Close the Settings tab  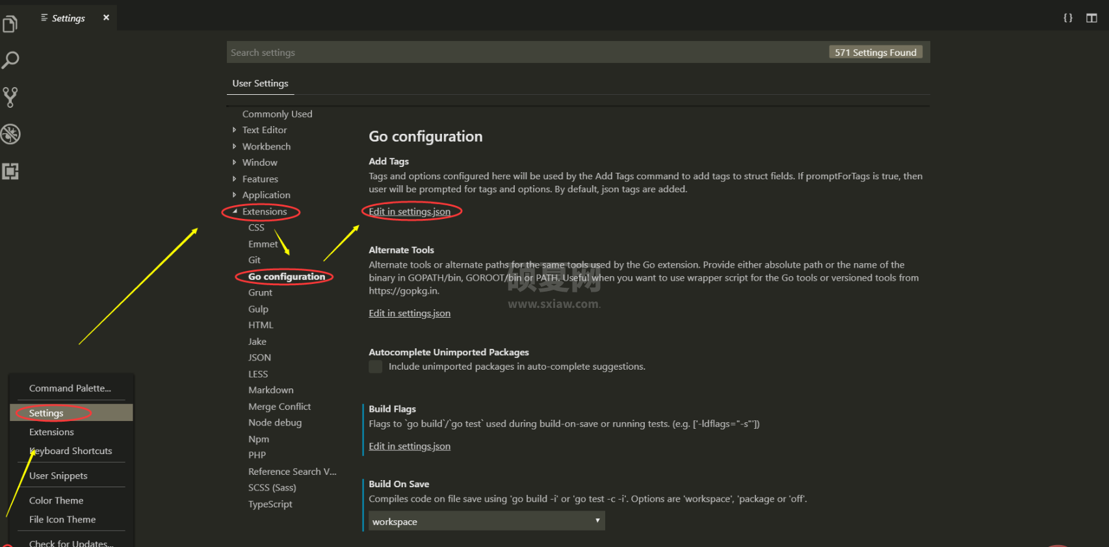[x=106, y=18]
